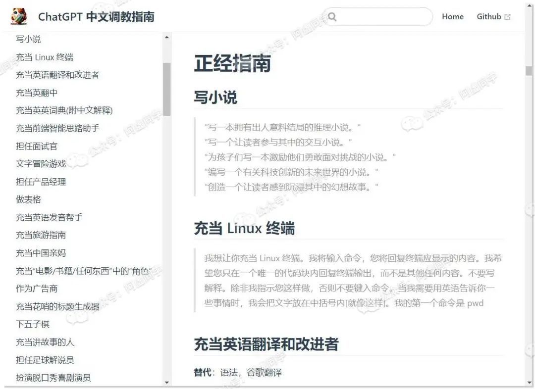Click the ChatGPT 中文调教指南 site title
Image resolution: width=535 pixels, height=389 pixels.
(x=96, y=17)
